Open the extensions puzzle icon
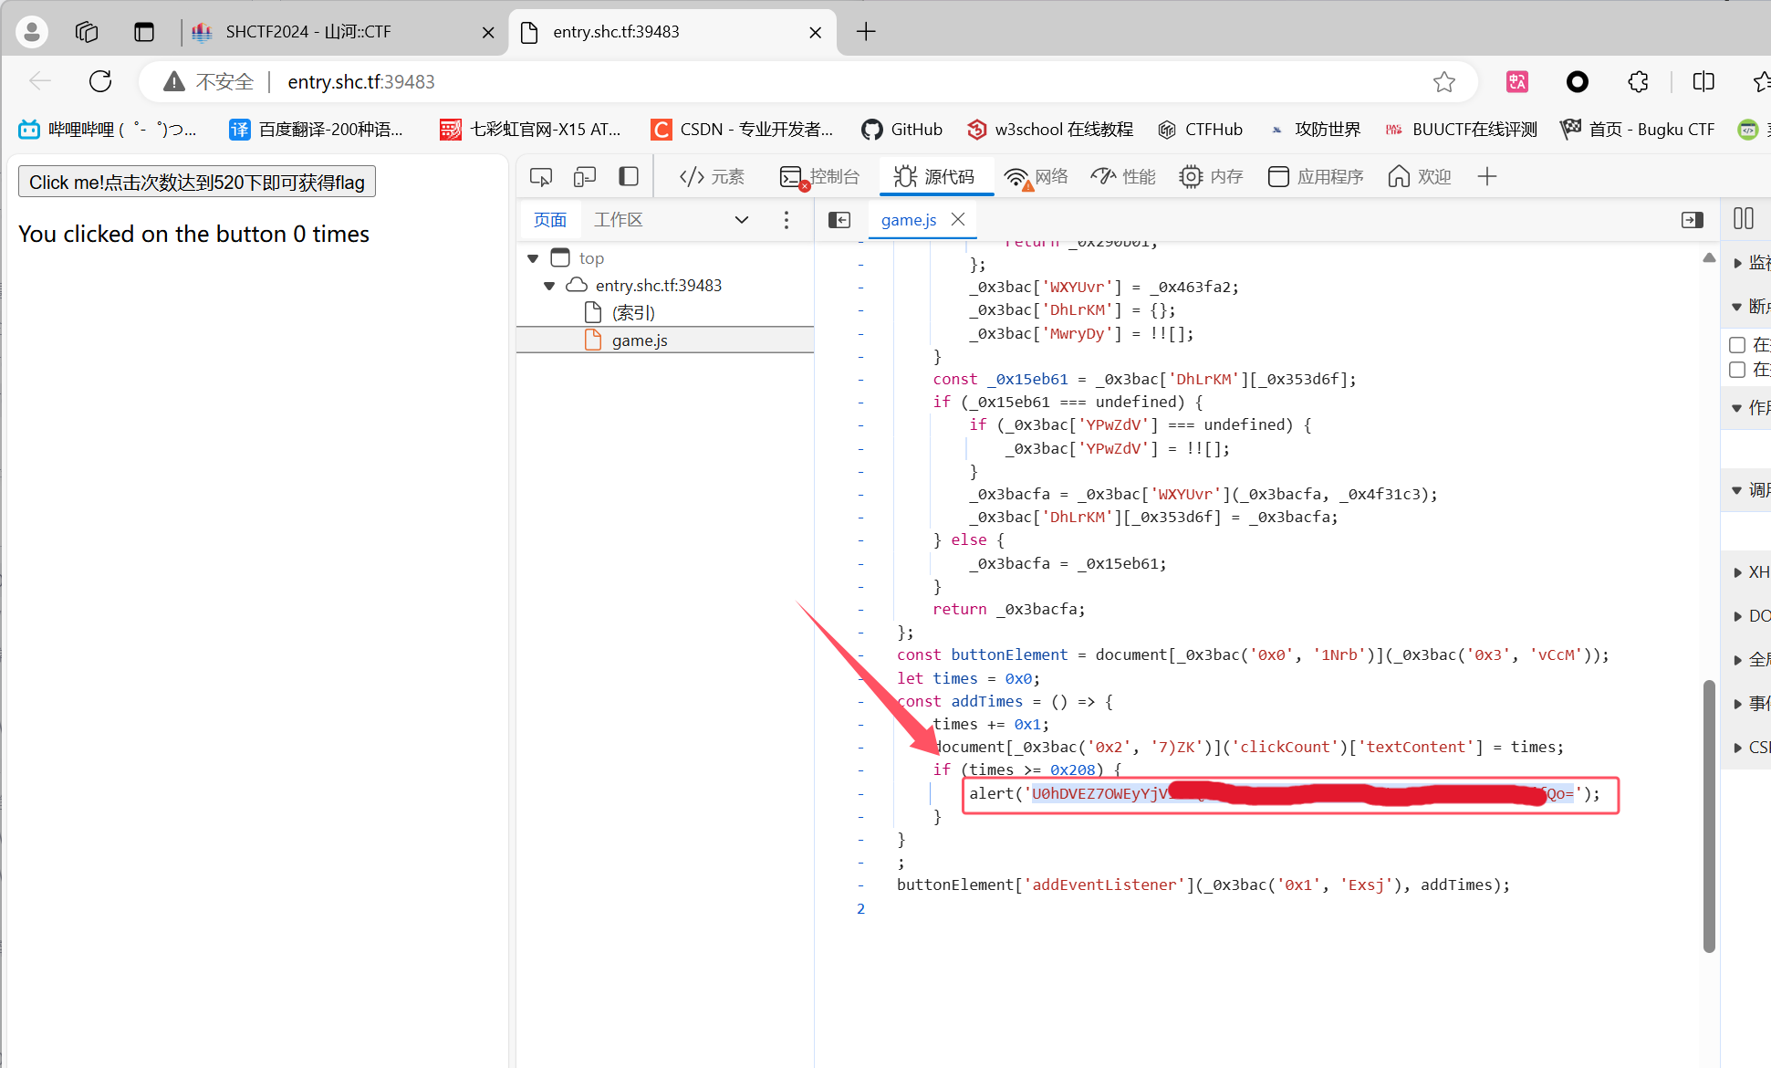 (x=1638, y=82)
